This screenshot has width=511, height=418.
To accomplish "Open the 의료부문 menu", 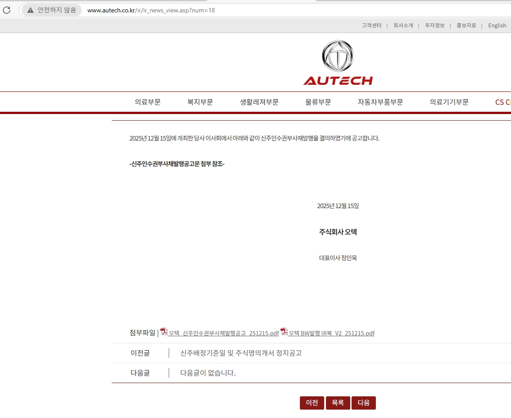I will (x=148, y=102).
